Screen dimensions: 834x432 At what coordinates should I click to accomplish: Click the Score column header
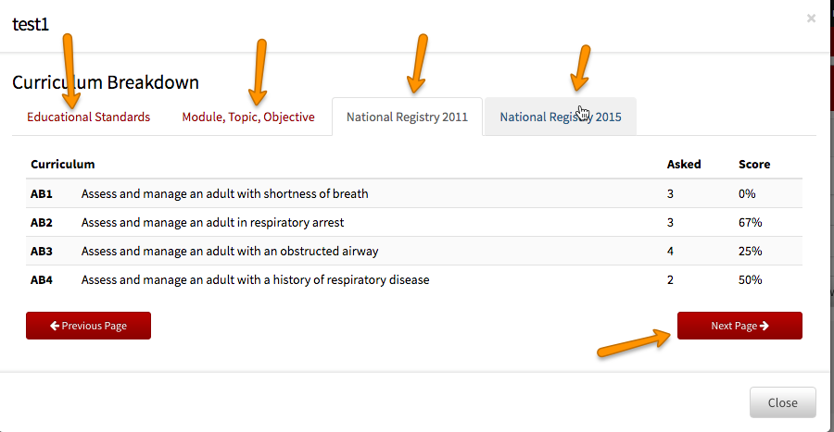(x=754, y=164)
